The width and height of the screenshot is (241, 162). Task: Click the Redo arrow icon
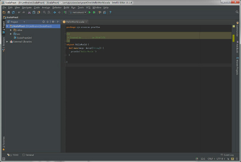tap(23, 12)
